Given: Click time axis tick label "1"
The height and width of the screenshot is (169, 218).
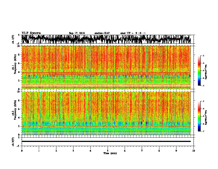Looking at the screenshot, I should (x=39, y=151).
